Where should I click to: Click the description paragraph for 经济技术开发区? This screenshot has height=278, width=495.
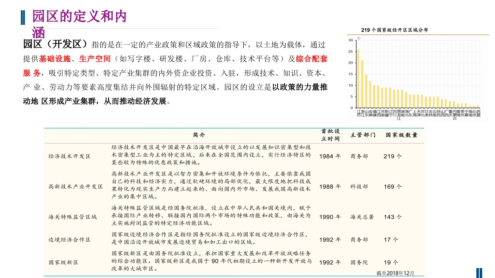211,155
